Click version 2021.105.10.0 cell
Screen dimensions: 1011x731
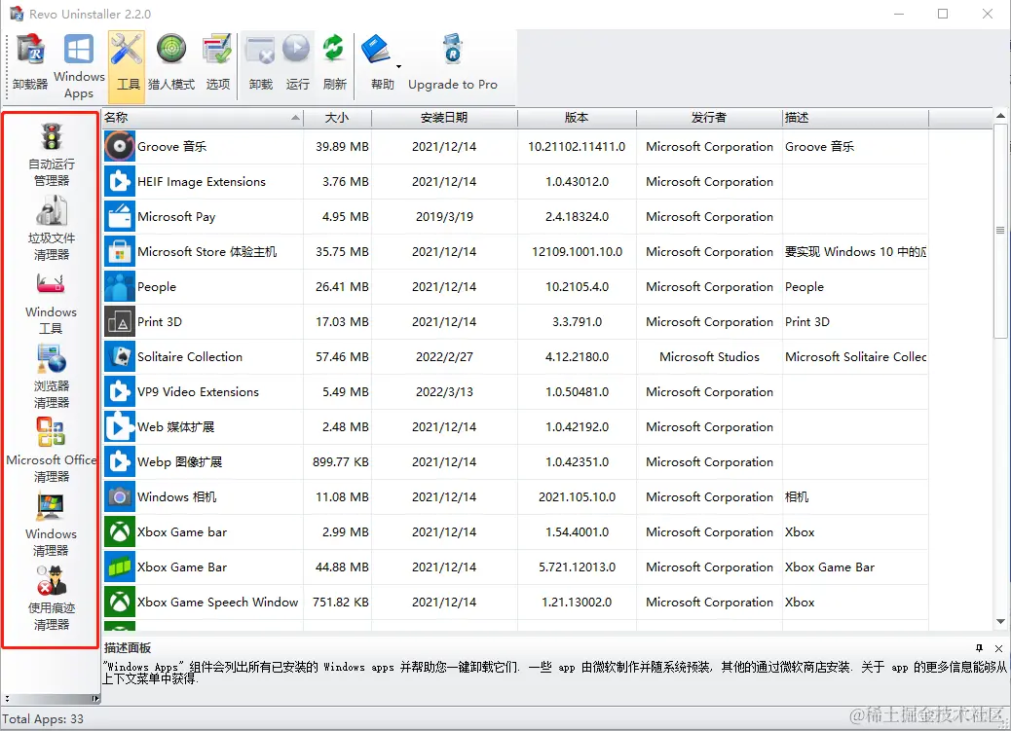577,497
